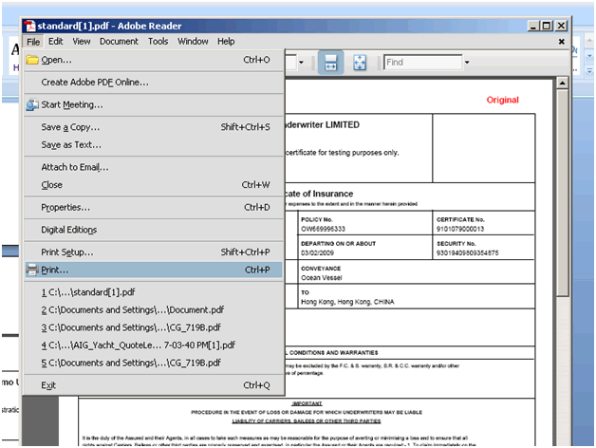Open the Document menu
596x448 pixels.
(x=119, y=41)
